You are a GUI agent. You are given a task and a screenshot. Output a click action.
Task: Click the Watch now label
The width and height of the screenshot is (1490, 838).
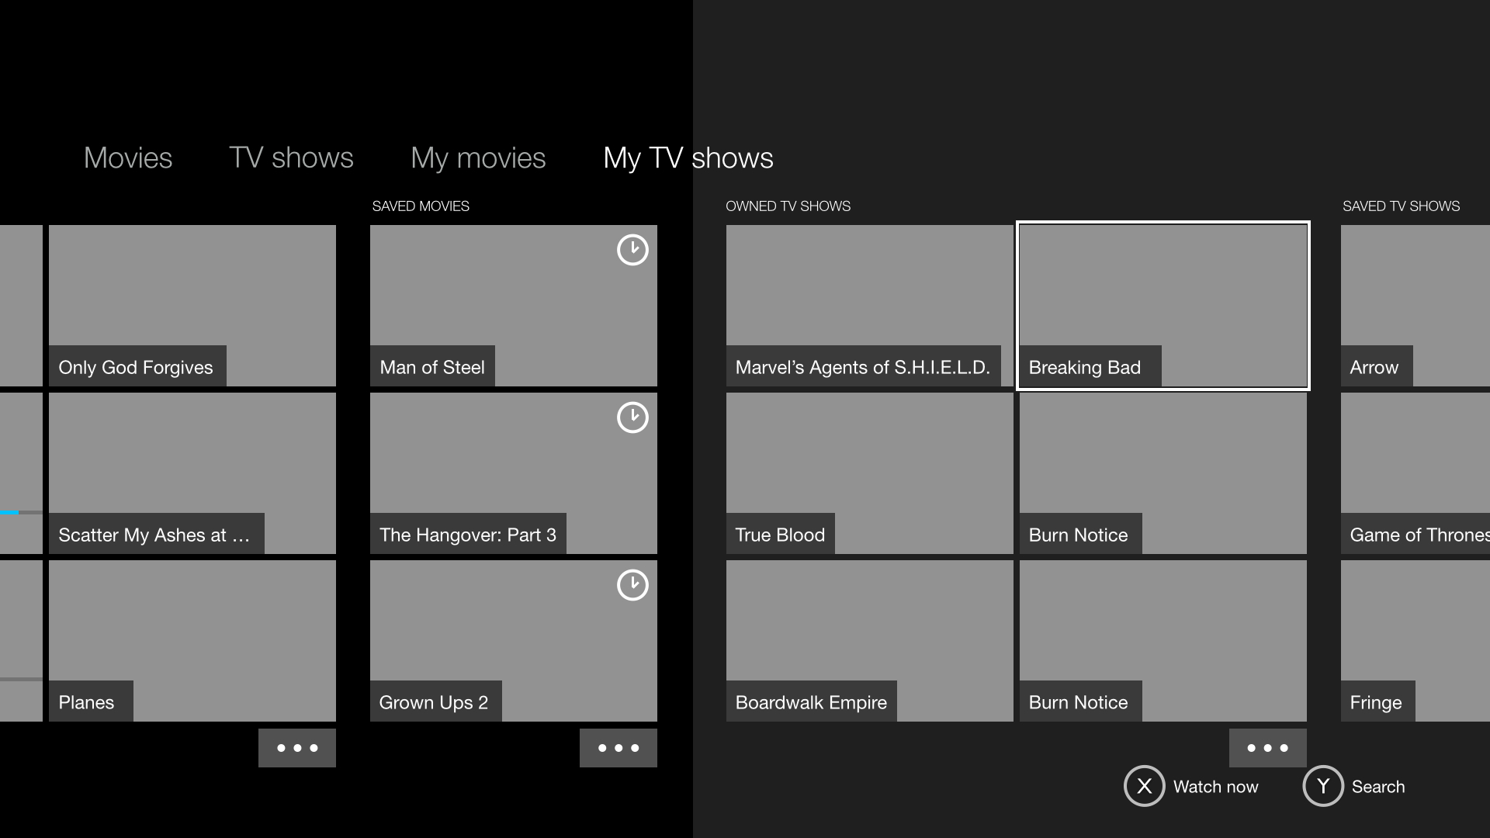coord(1215,787)
